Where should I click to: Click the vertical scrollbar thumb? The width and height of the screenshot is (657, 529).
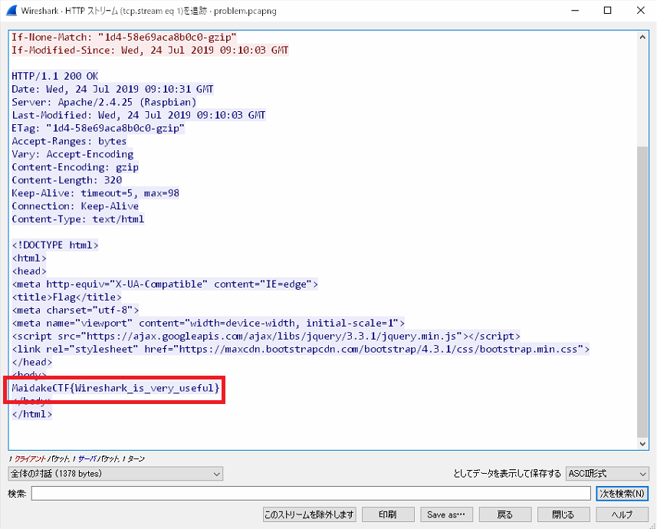click(x=642, y=291)
